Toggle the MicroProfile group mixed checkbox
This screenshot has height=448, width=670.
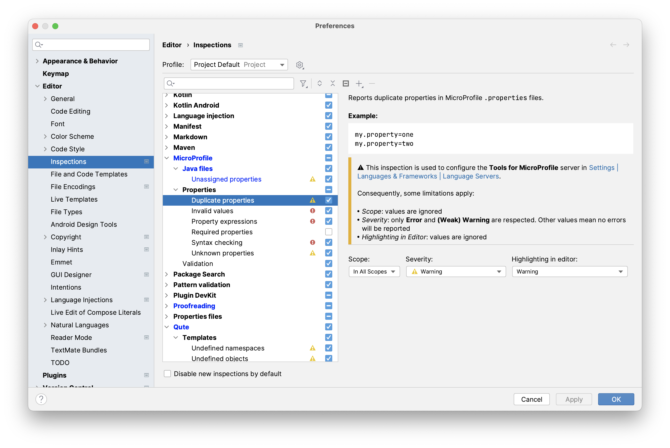point(328,158)
